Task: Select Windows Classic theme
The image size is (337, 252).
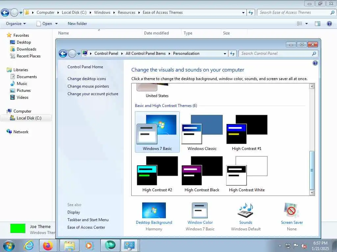Action: pos(202,132)
